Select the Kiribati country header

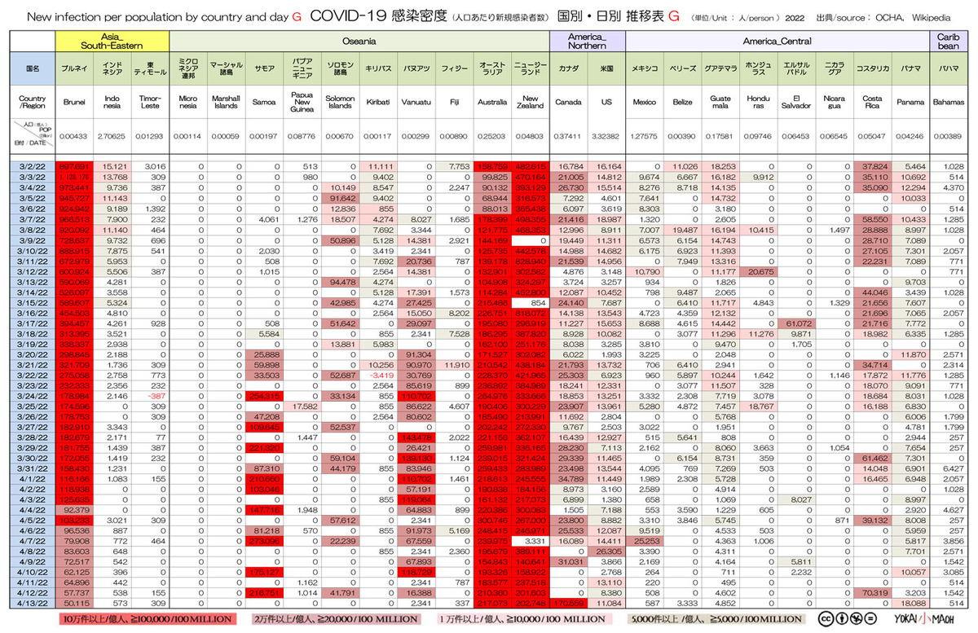coord(378,103)
